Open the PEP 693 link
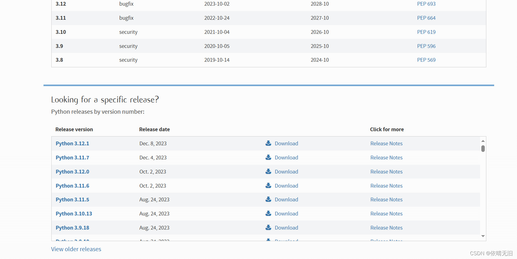This screenshot has width=517, height=259. 426,4
